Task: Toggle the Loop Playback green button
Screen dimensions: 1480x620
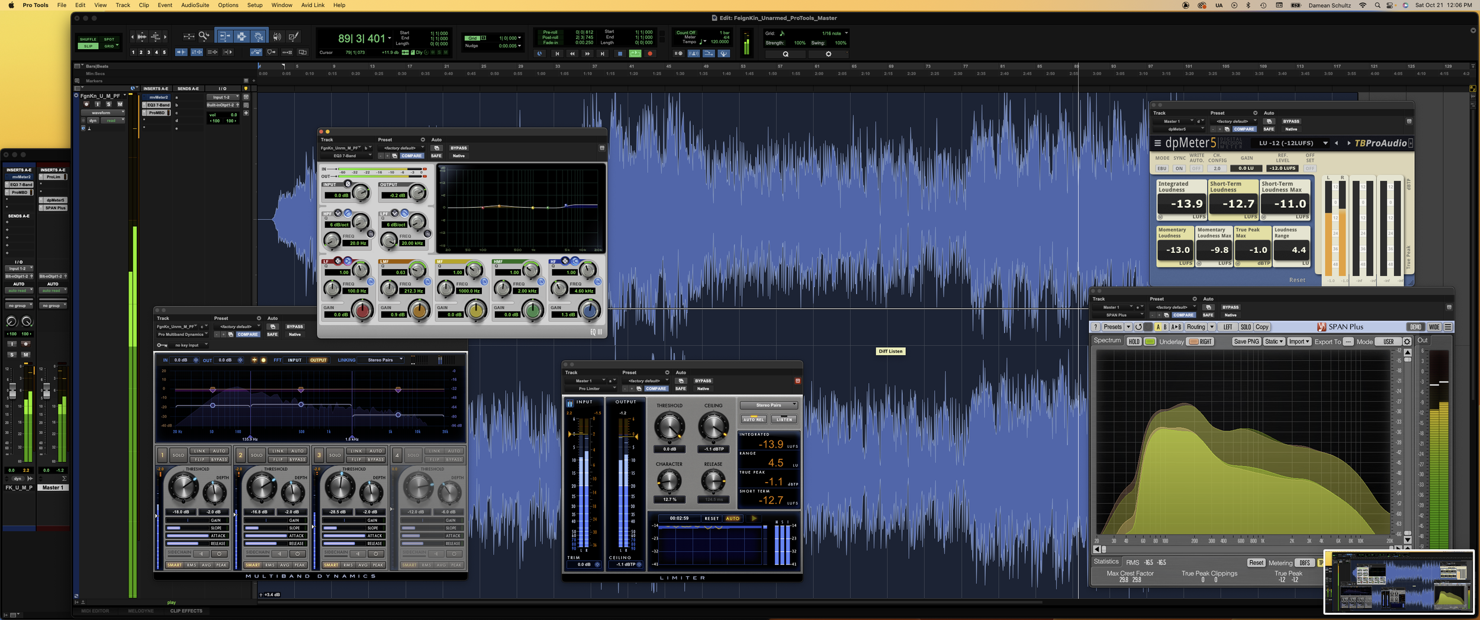Action: coord(635,53)
